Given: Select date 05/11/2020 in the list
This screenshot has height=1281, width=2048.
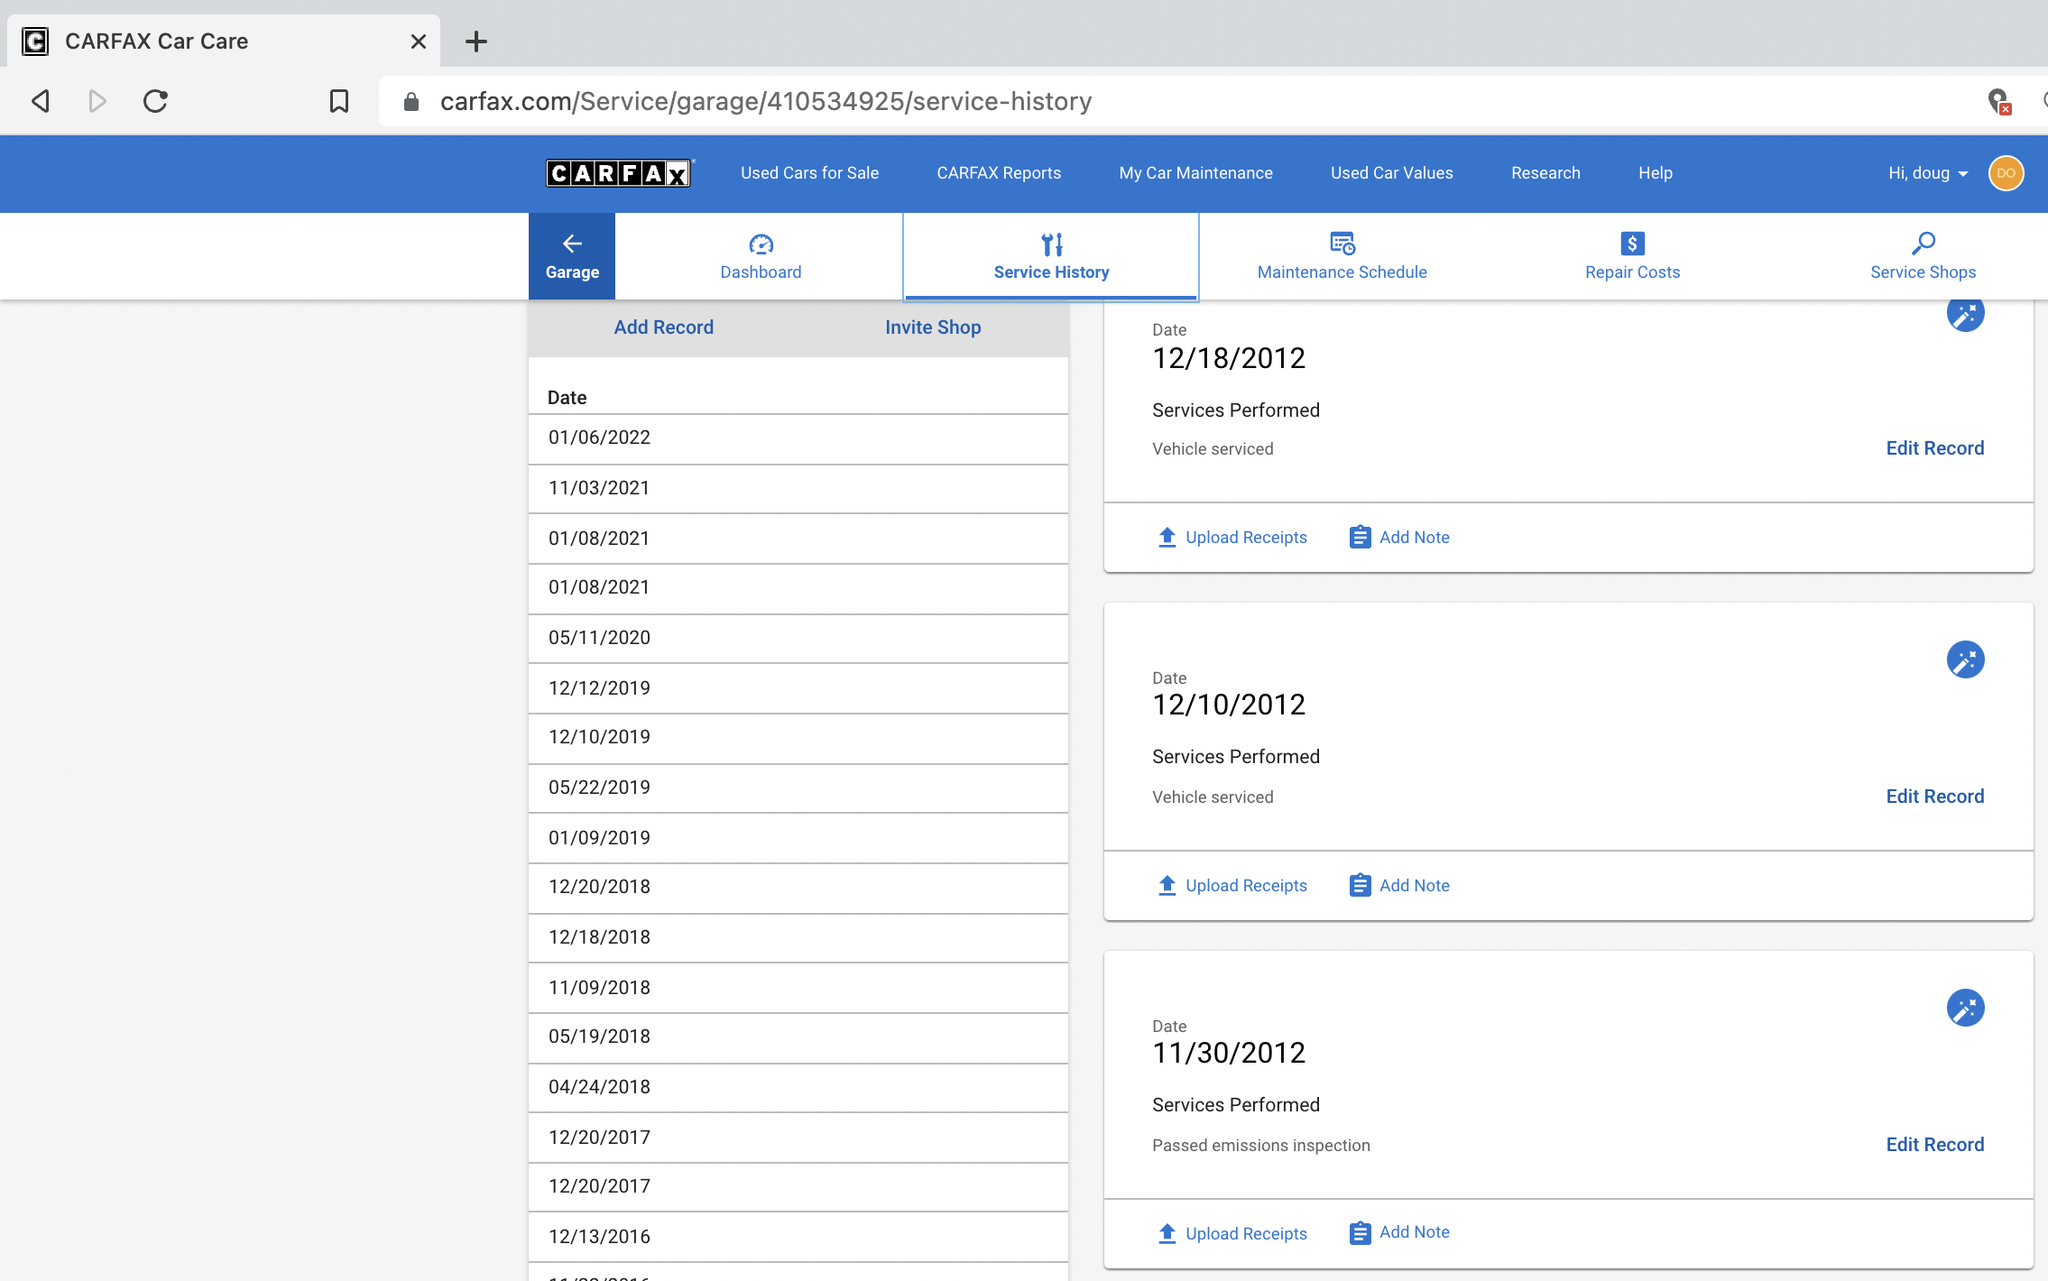Looking at the screenshot, I should pos(798,639).
